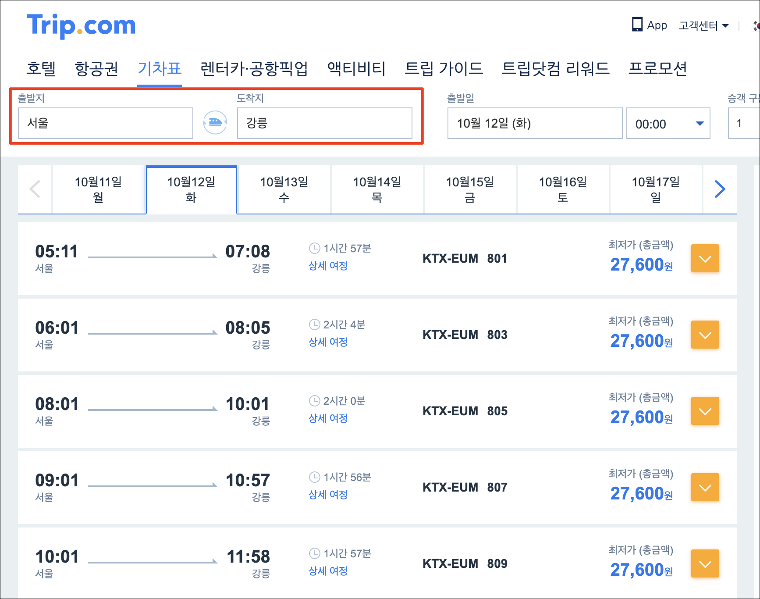
Task: Expand fares for the 08:01 train
Action: pos(705,411)
